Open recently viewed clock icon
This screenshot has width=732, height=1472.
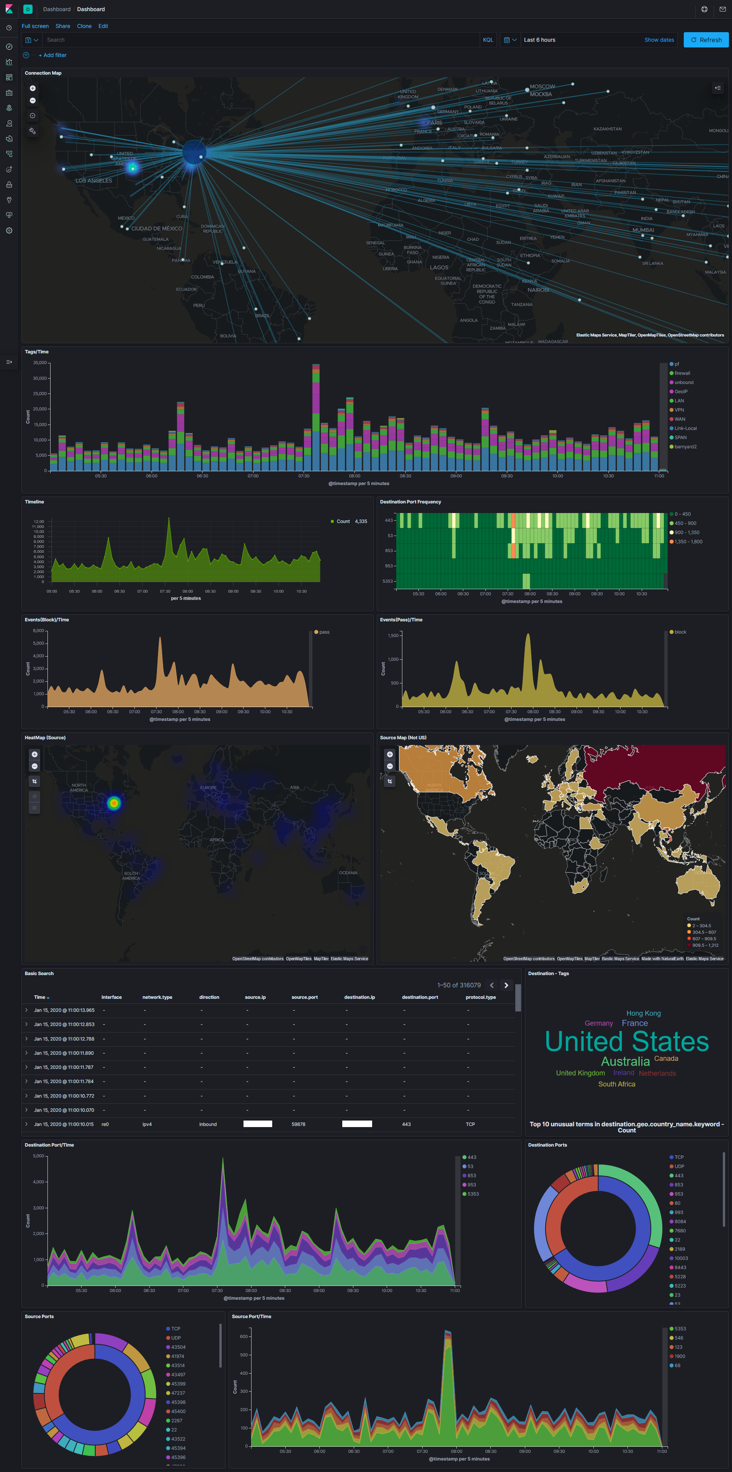pyautogui.click(x=8, y=28)
